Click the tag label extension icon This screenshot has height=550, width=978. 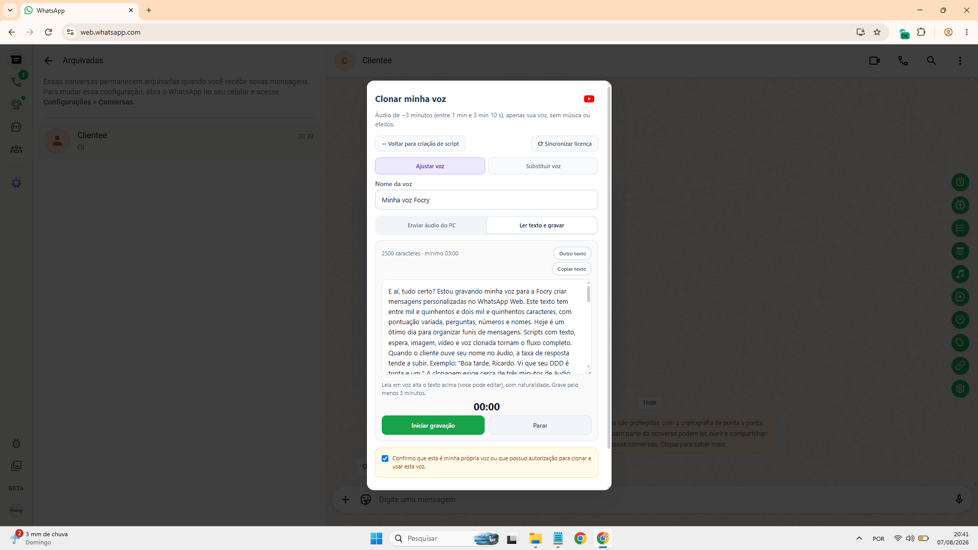[960, 343]
